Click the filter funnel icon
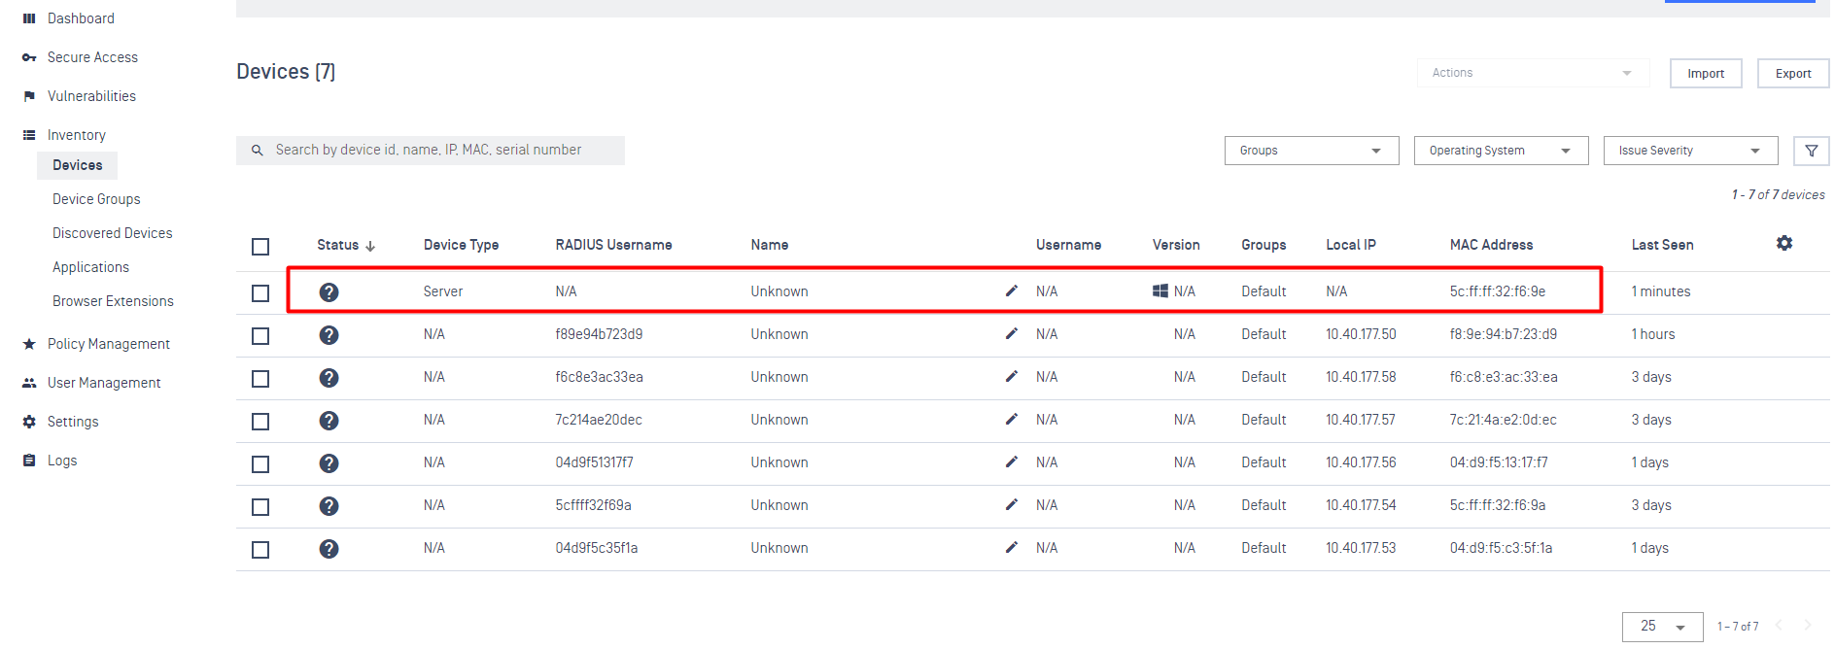 pyautogui.click(x=1812, y=151)
